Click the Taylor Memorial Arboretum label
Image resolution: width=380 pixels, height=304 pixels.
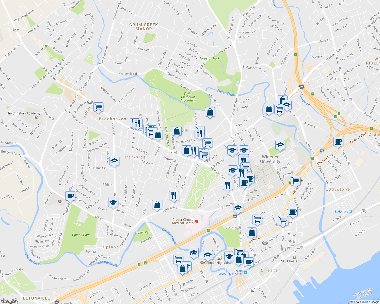188,97
